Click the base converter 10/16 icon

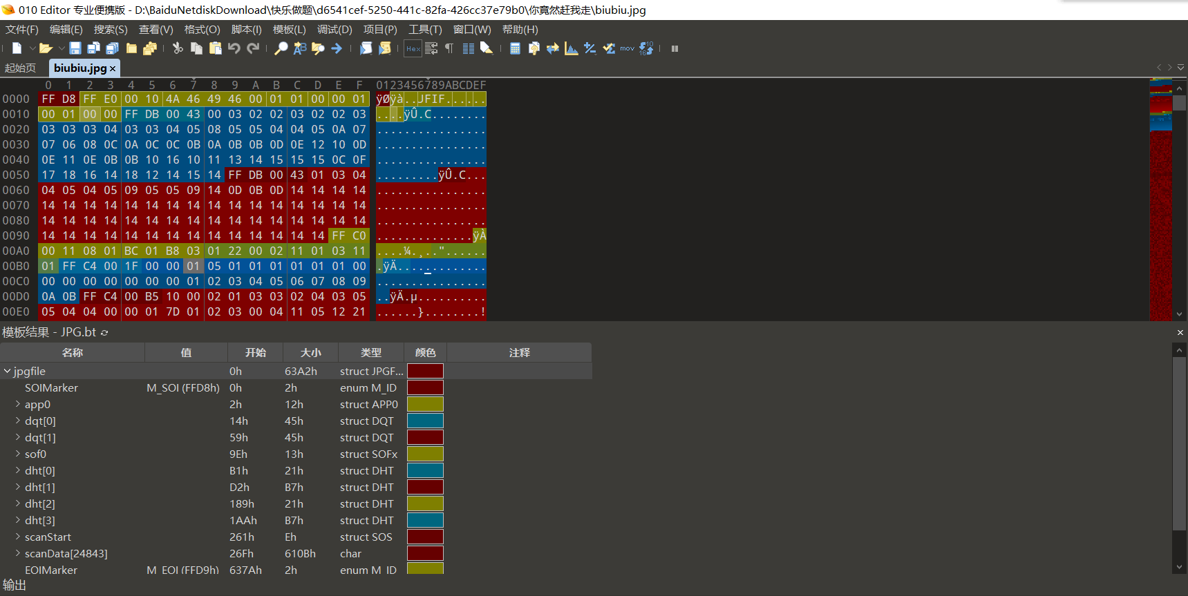tap(646, 48)
